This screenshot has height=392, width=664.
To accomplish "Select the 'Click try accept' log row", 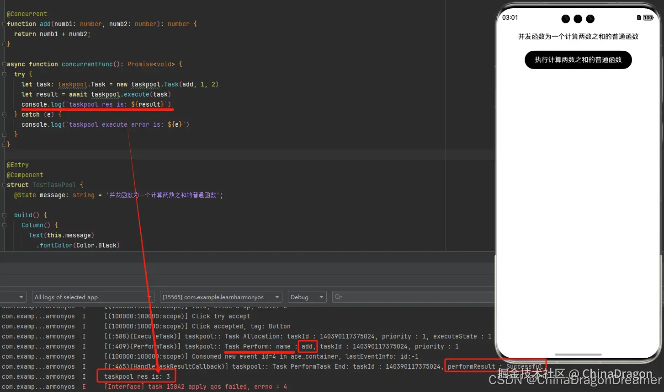I will (247, 316).
